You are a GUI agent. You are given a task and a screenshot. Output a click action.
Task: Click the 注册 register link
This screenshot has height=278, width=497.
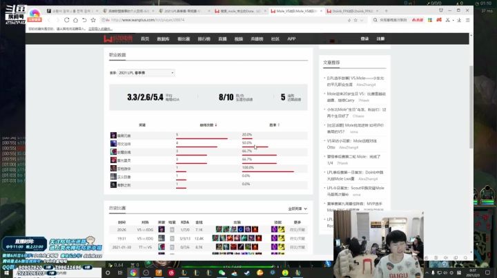point(380,39)
